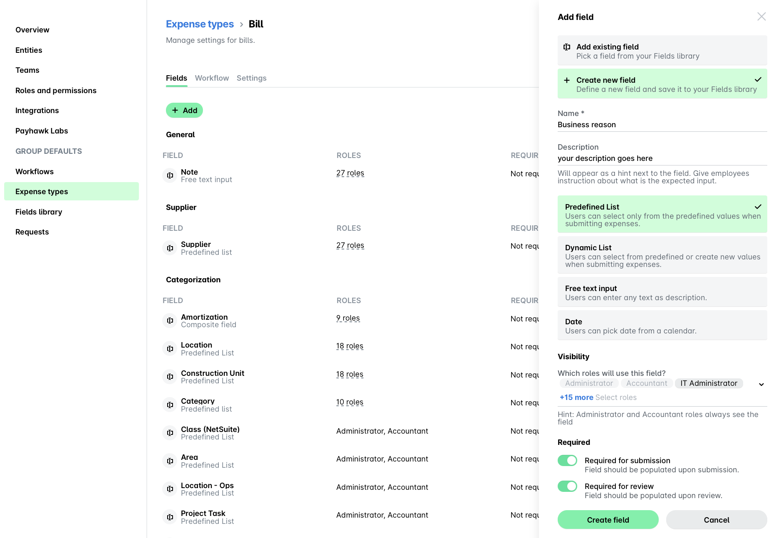The width and height of the screenshot is (776, 538).
Task: Click the IT Administrator role chip
Action: (709, 383)
